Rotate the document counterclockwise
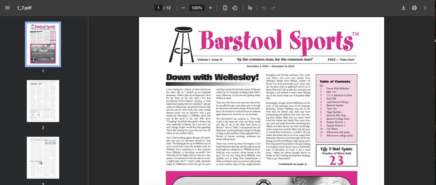Viewport: 436px width, 185px height. [235, 8]
